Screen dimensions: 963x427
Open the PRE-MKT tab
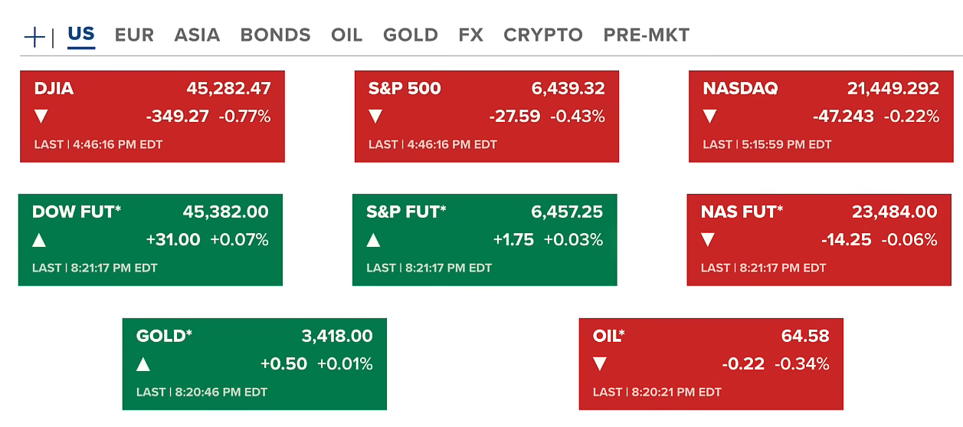[646, 35]
